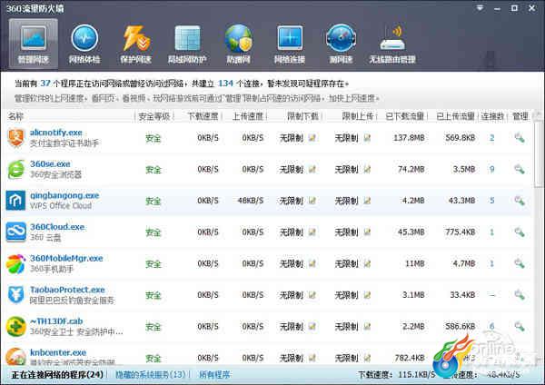This screenshot has height=385, width=545.
Task: Click the program list vertical scrollbar
Action: pyautogui.click(x=539, y=153)
